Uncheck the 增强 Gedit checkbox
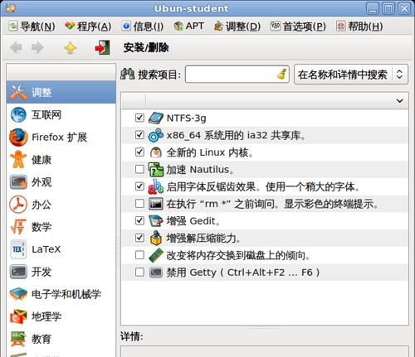The width and height of the screenshot is (415, 357). 139,220
